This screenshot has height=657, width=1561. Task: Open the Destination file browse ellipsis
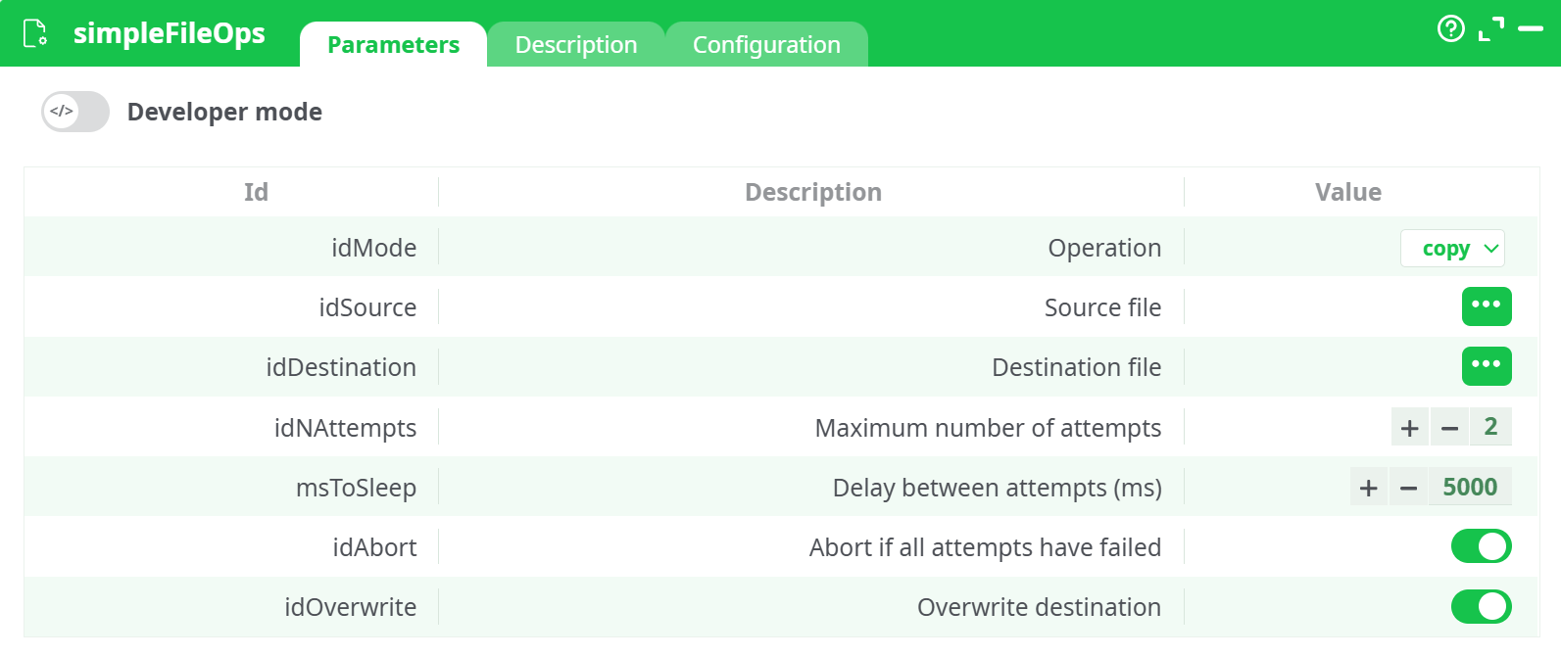(x=1487, y=366)
